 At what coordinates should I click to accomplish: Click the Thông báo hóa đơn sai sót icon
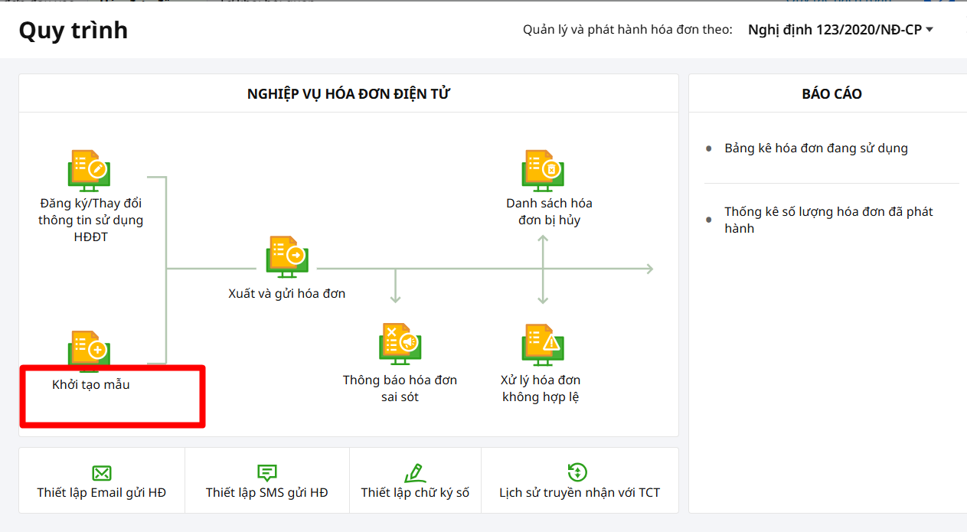(x=400, y=344)
